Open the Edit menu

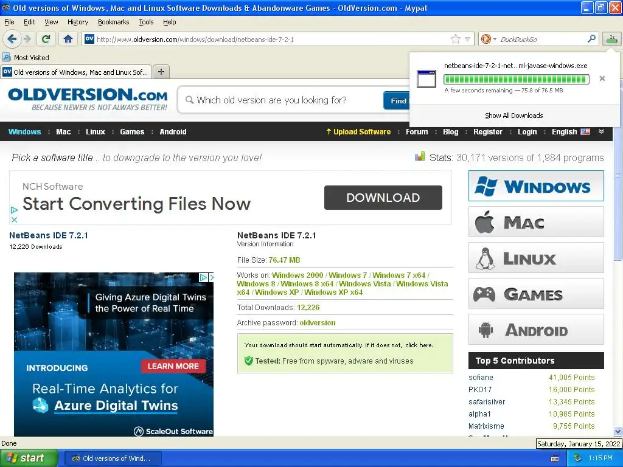[29, 22]
